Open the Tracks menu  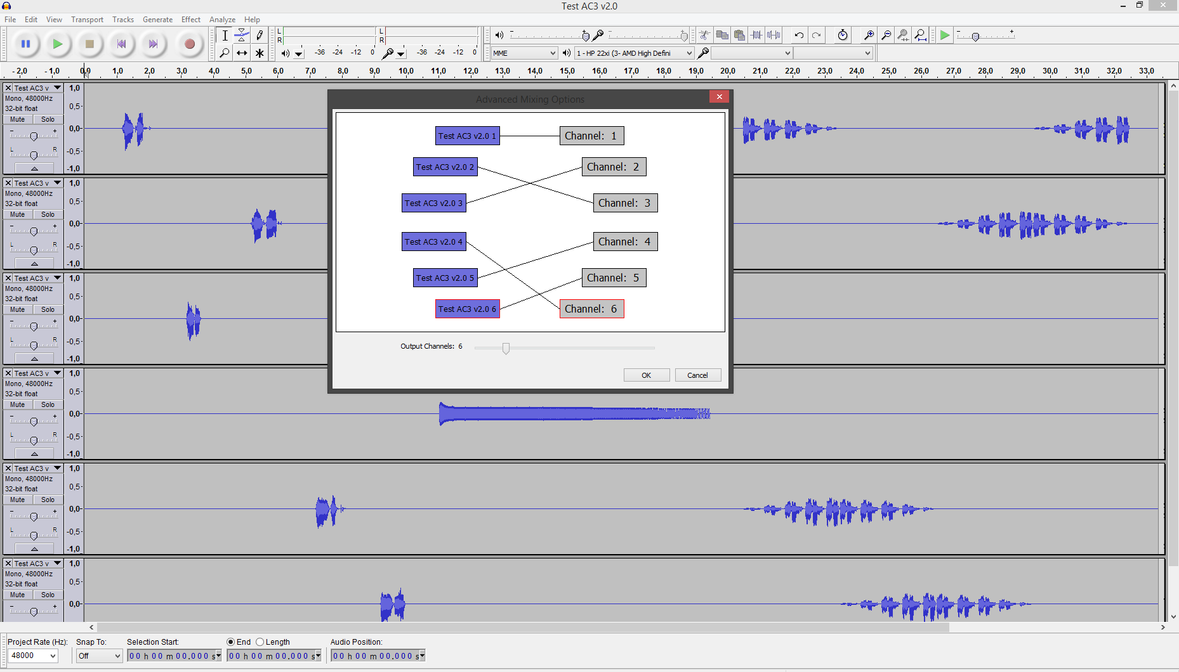123,20
